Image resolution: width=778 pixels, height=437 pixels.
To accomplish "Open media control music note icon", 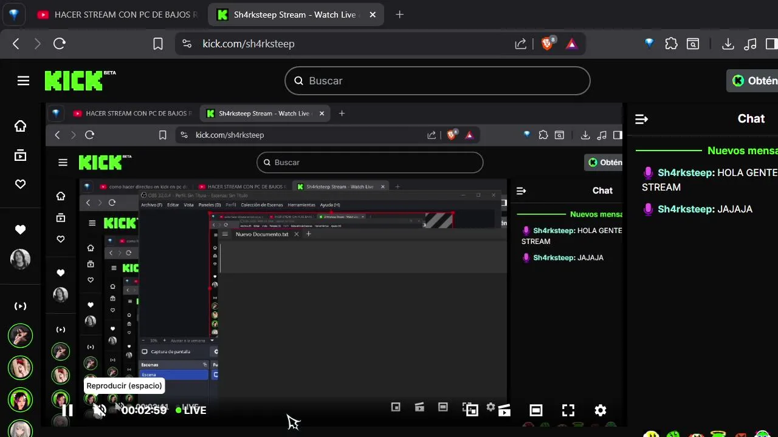I will 751,44.
